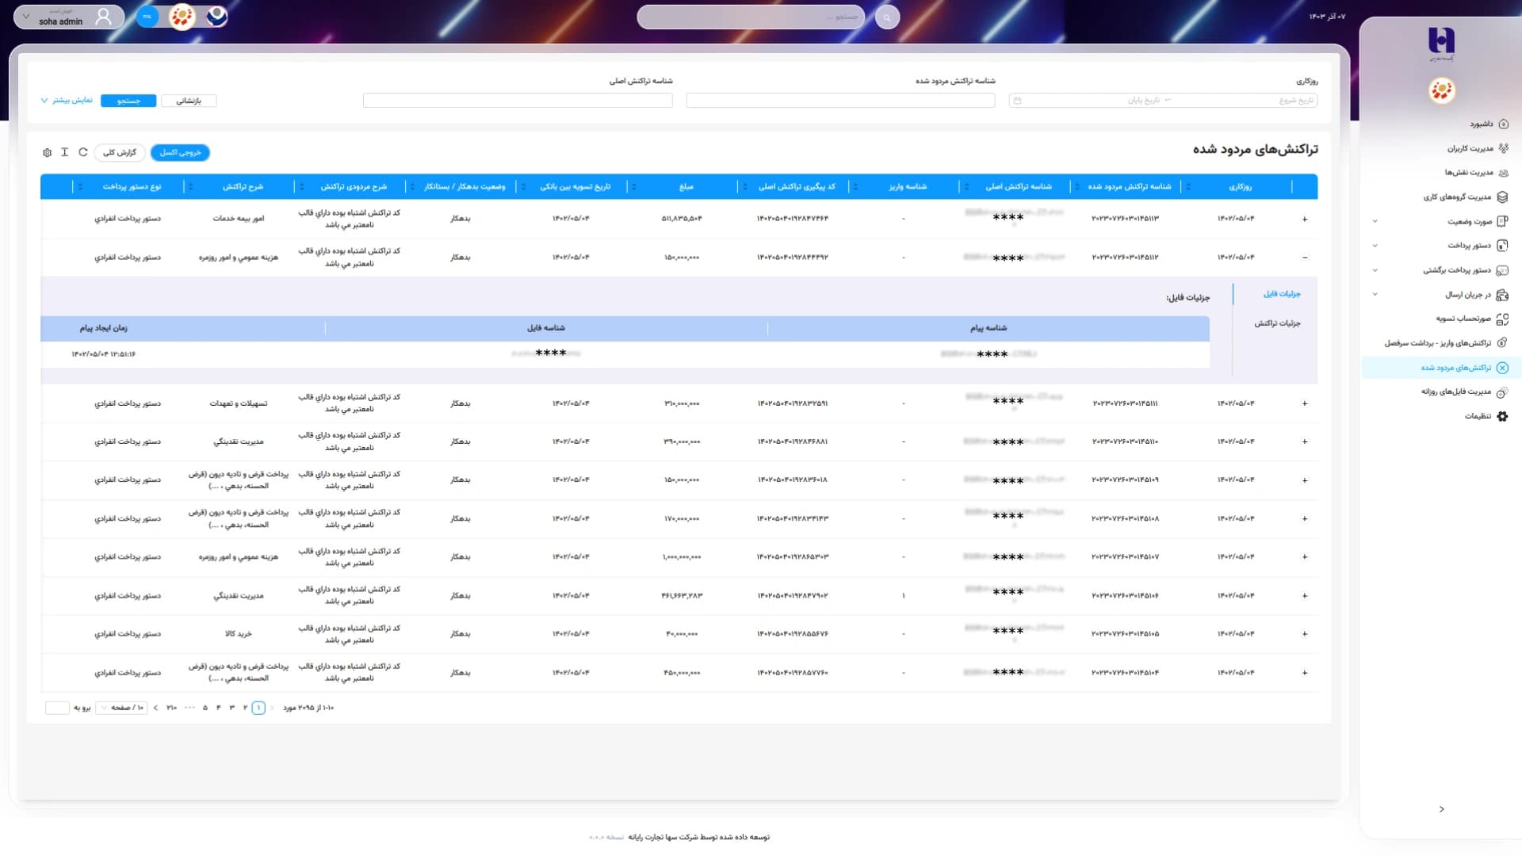Click the table settings gear icon
This screenshot has width=1522, height=856.
coord(48,152)
